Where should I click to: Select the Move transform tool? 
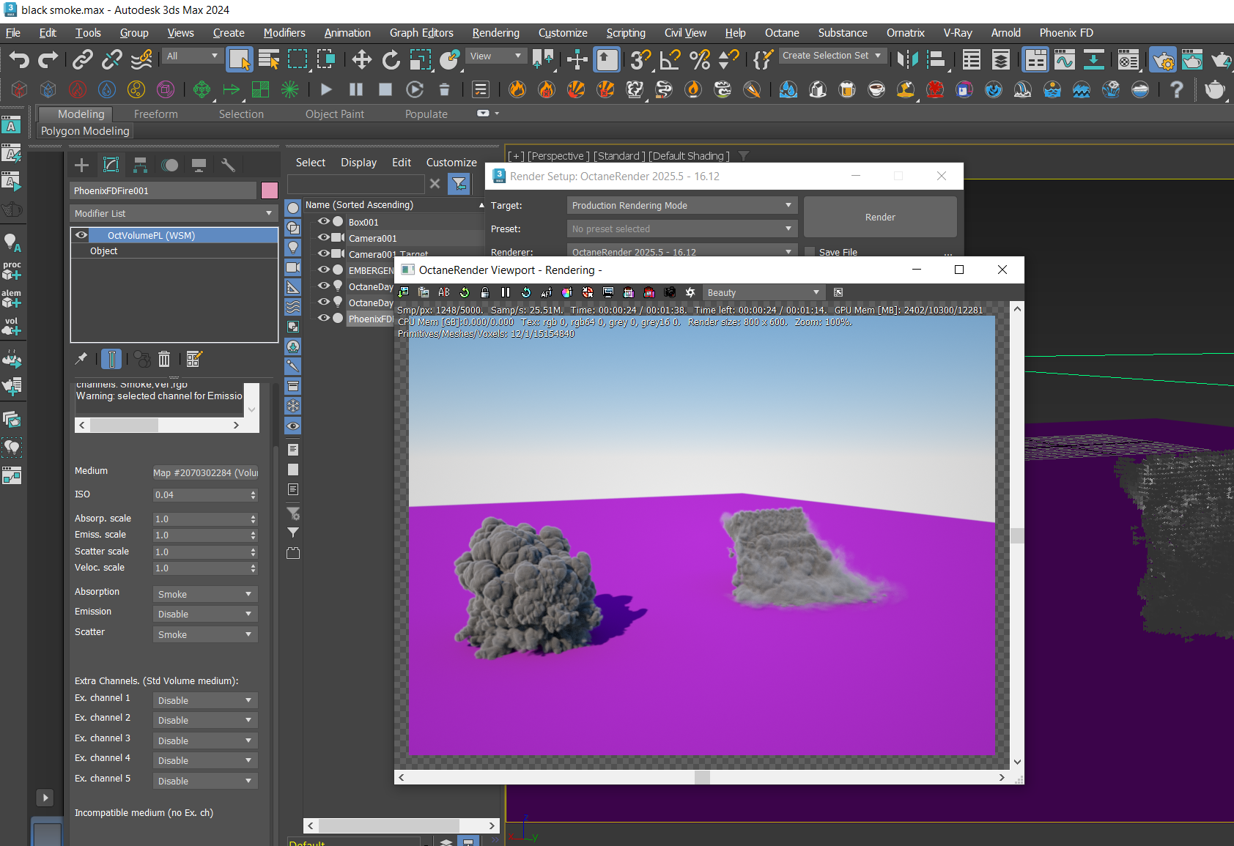pyautogui.click(x=361, y=59)
